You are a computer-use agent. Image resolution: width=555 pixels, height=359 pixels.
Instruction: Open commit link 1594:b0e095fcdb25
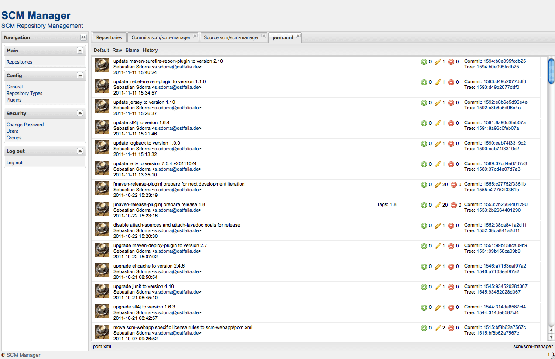tap(504, 61)
